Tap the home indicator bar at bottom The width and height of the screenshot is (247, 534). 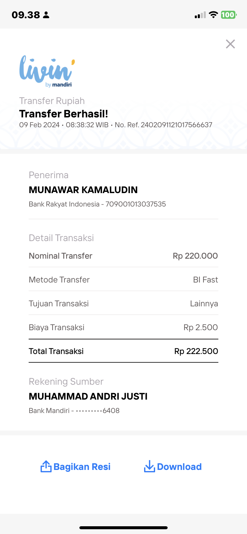123,528
